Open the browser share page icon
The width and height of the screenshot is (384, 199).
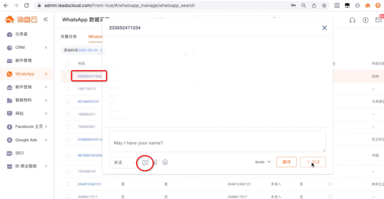tap(314, 5)
